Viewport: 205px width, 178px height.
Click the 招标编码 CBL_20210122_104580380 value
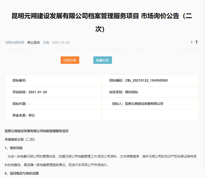coord(146,80)
